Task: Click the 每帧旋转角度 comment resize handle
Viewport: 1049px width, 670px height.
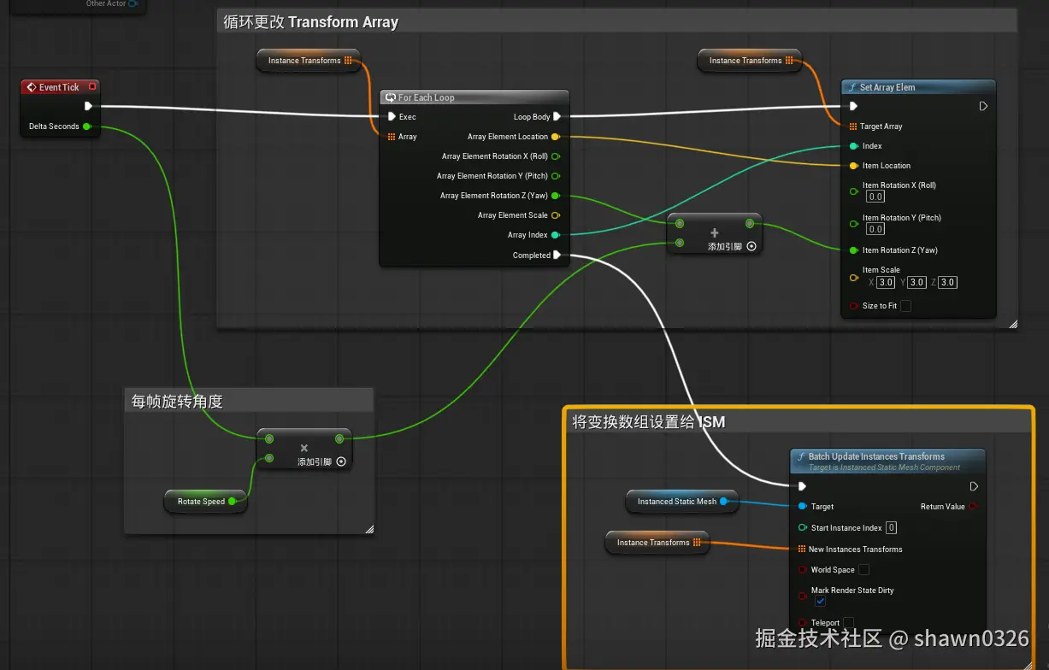Action: [369, 529]
